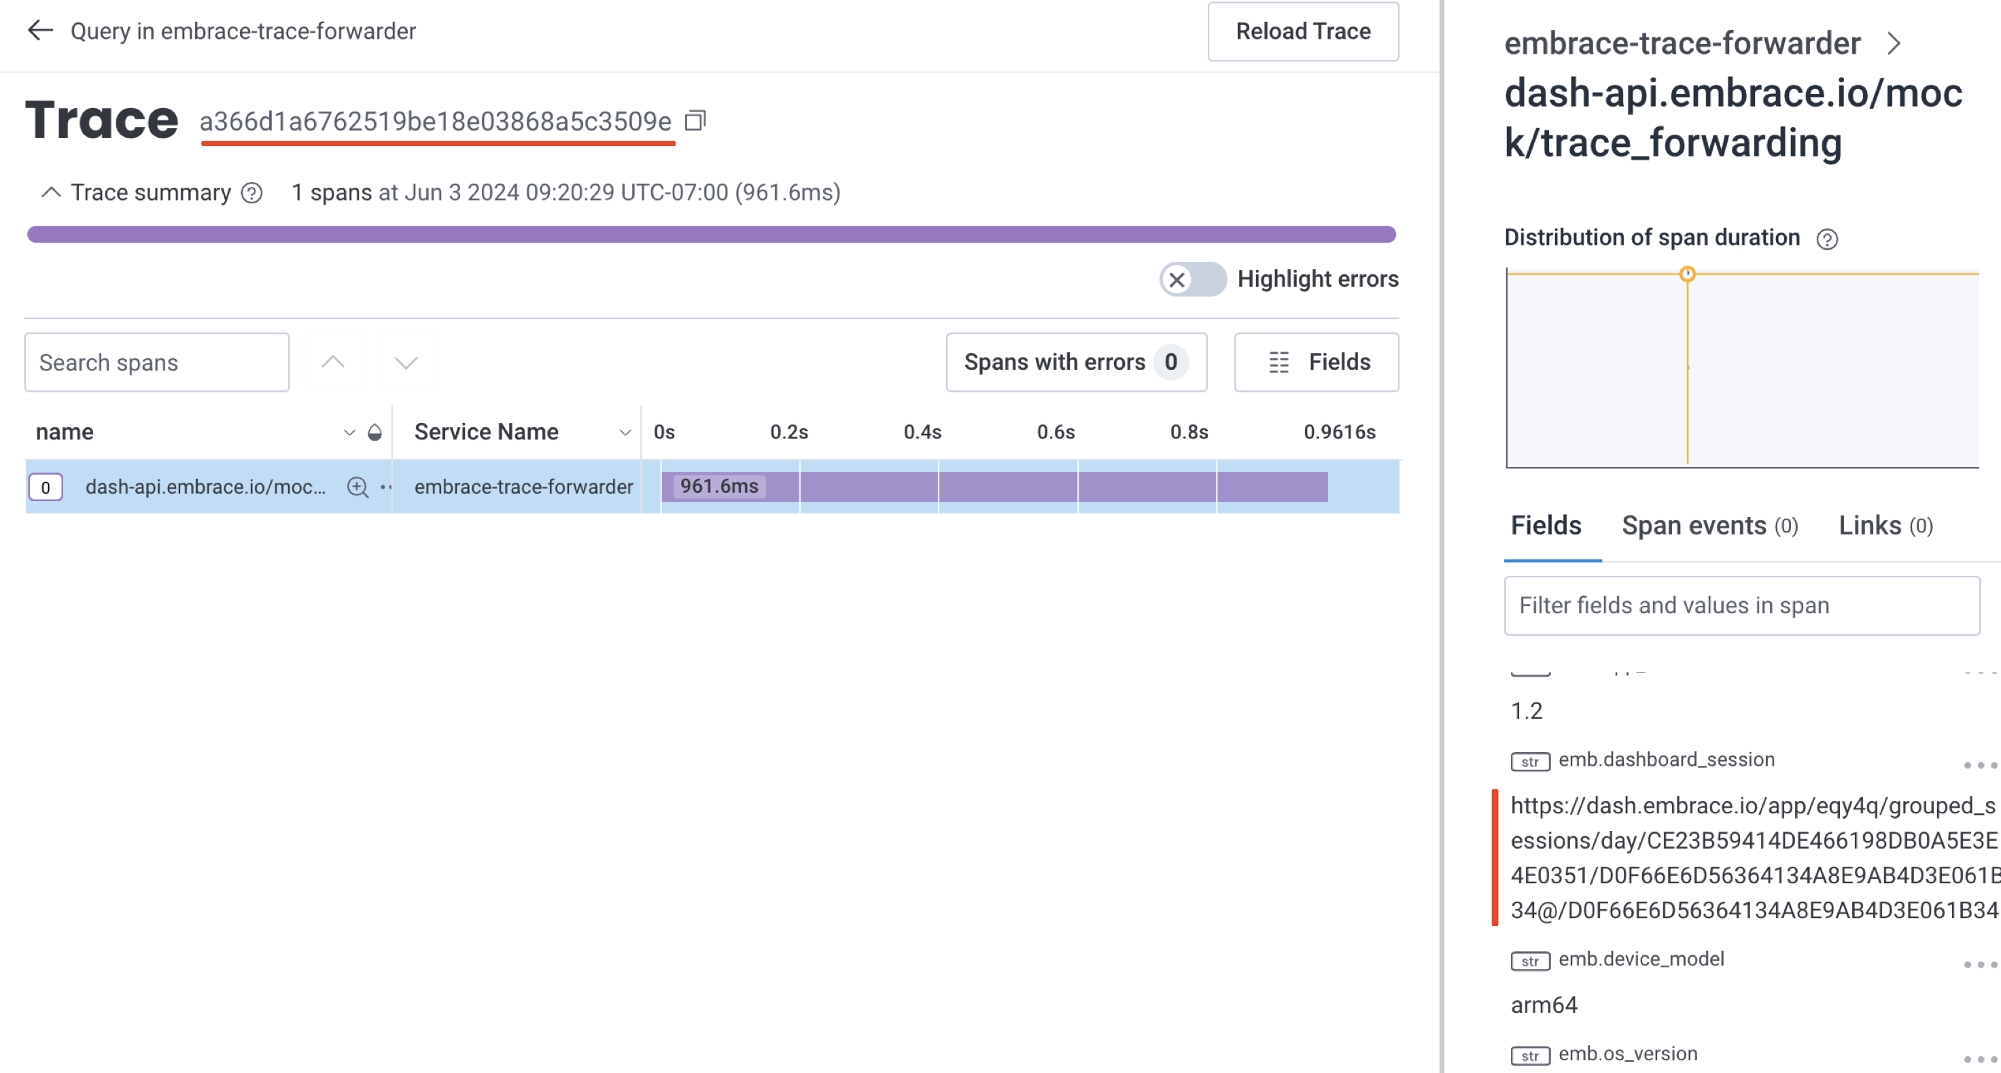This screenshot has height=1073, width=2001.
Task: Click the emb.device_model field name
Action: click(1641, 959)
